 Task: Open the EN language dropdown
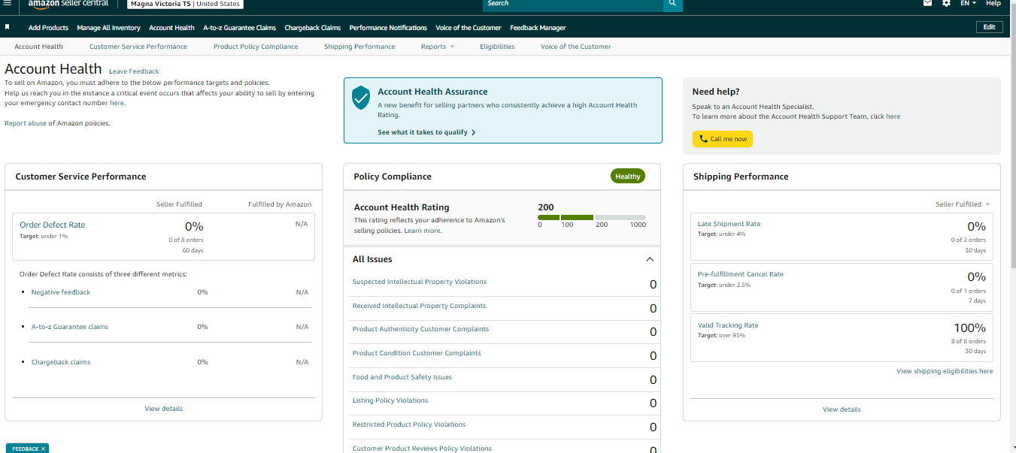point(968,4)
